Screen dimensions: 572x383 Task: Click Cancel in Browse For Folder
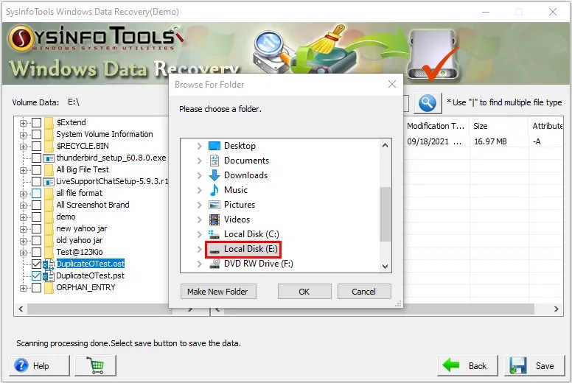[364, 292]
